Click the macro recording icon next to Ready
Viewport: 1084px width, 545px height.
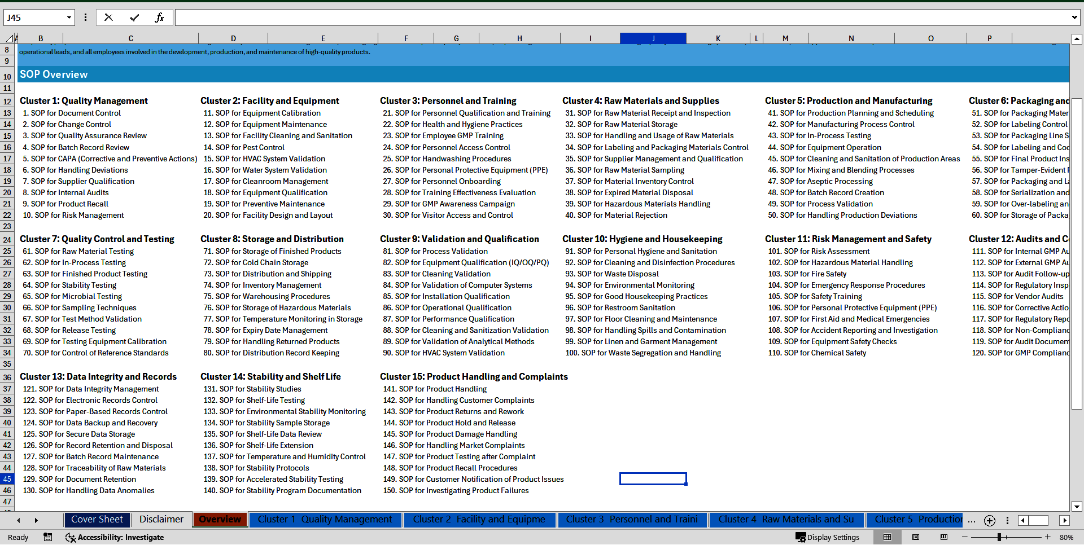pyautogui.click(x=48, y=537)
